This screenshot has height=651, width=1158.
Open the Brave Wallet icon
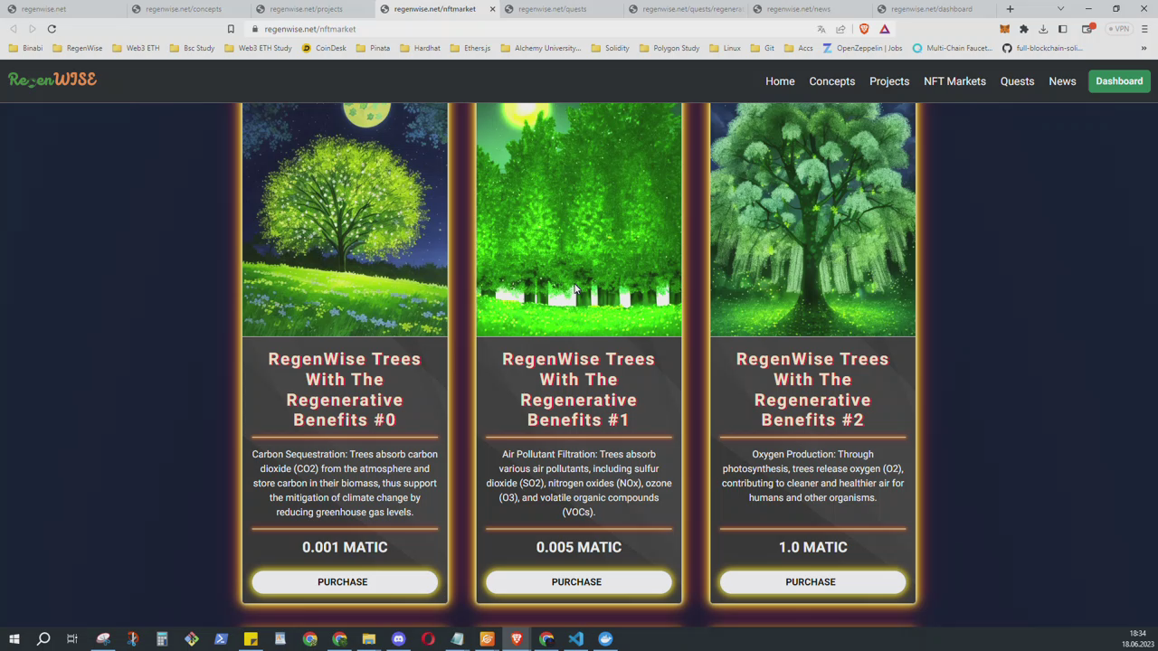[1087, 29]
